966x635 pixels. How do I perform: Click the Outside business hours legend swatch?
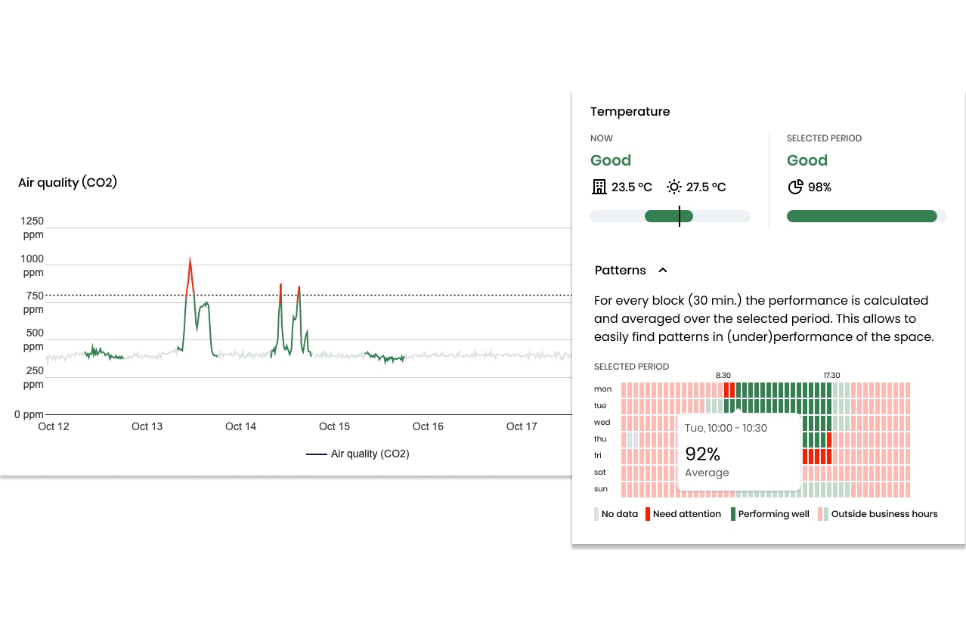point(823,514)
